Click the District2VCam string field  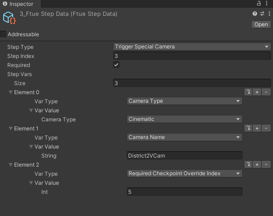tap(184, 155)
